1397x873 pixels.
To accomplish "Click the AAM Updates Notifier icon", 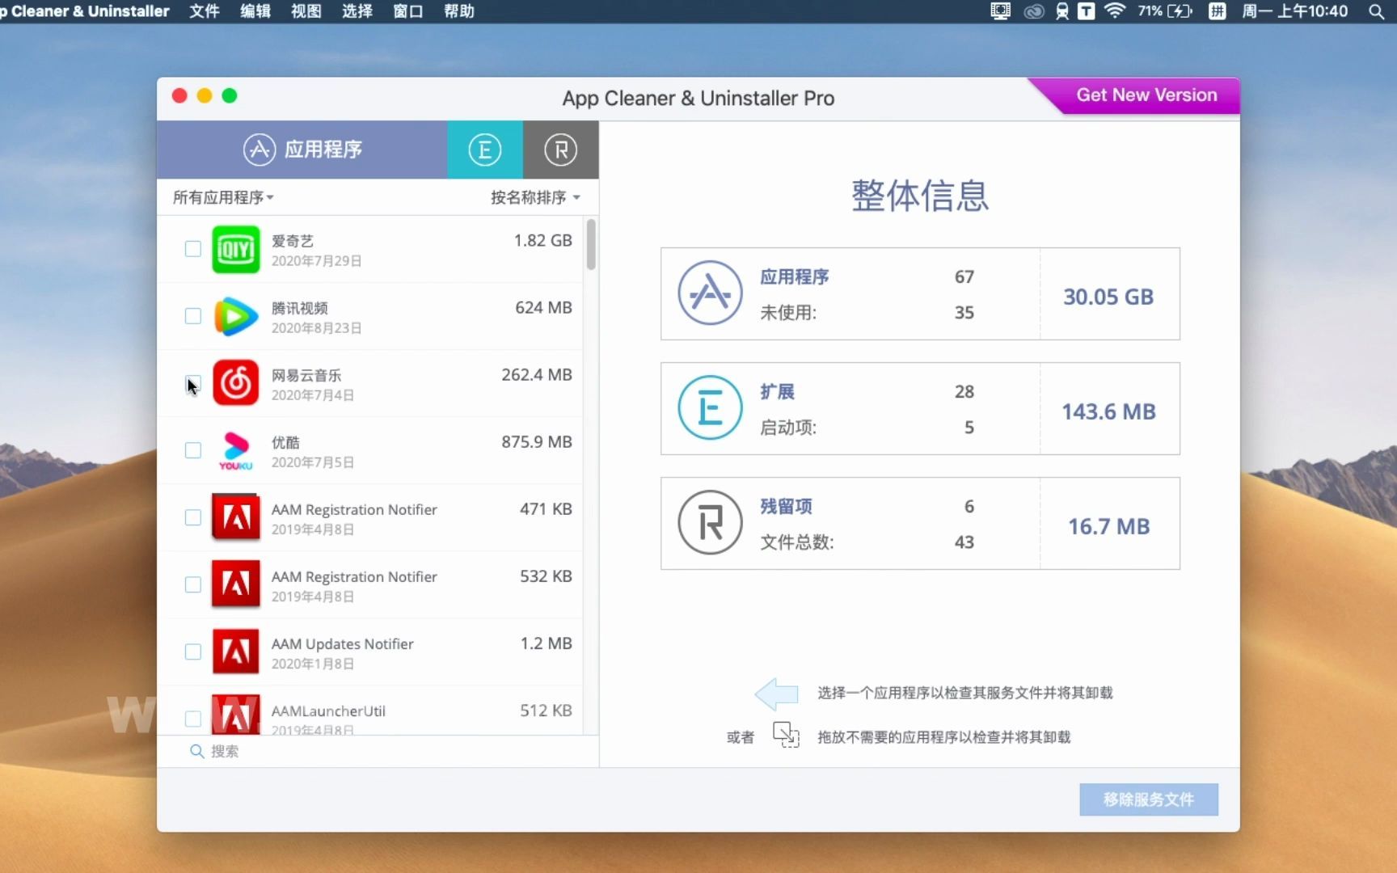I will click(x=235, y=652).
